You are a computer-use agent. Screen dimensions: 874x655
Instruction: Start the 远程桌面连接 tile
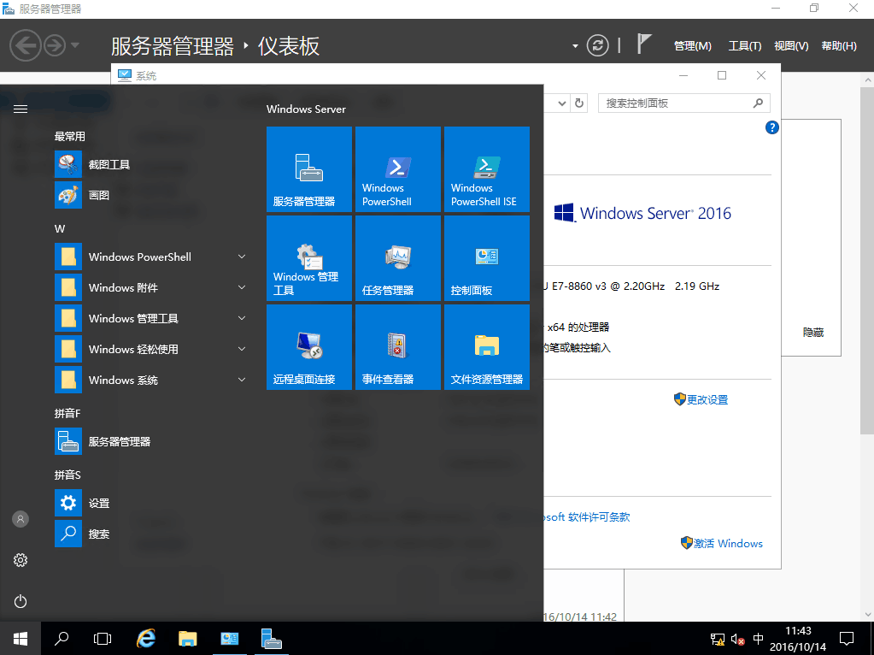point(309,347)
